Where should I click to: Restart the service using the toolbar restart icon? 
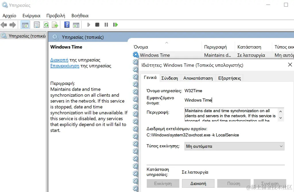pyautogui.click(x=115, y=25)
